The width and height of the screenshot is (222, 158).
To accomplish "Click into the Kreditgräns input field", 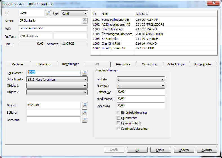I will [141, 99].
